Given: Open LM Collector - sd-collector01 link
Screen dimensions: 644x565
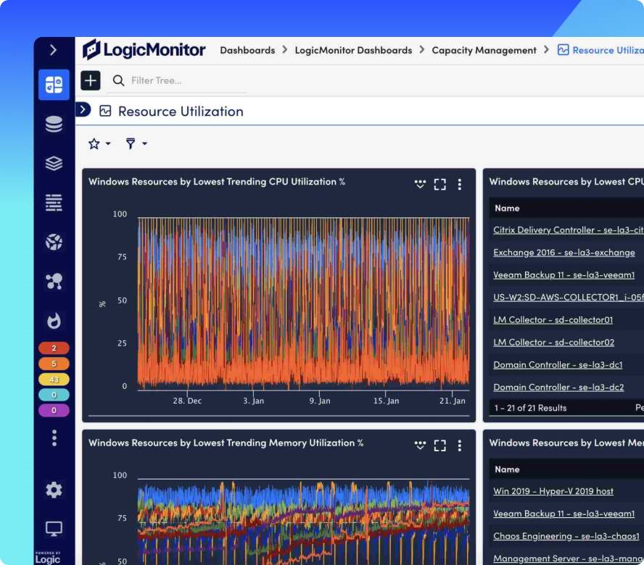Looking at the screenshot, I should (x=553, y=319).
